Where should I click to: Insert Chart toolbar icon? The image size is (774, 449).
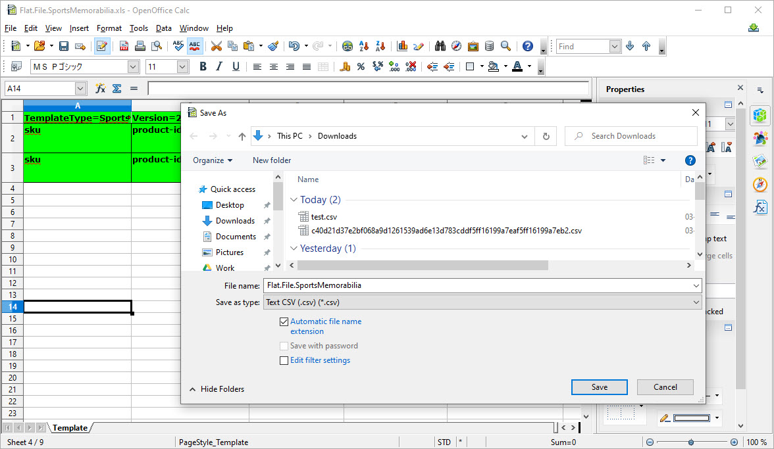pyautogui.click(x=402, y=46)
